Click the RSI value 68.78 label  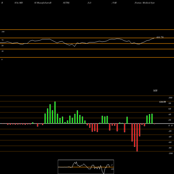pos(160,37)
